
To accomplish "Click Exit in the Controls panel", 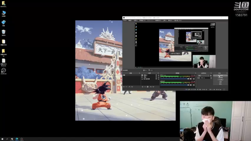I will 221,84.
